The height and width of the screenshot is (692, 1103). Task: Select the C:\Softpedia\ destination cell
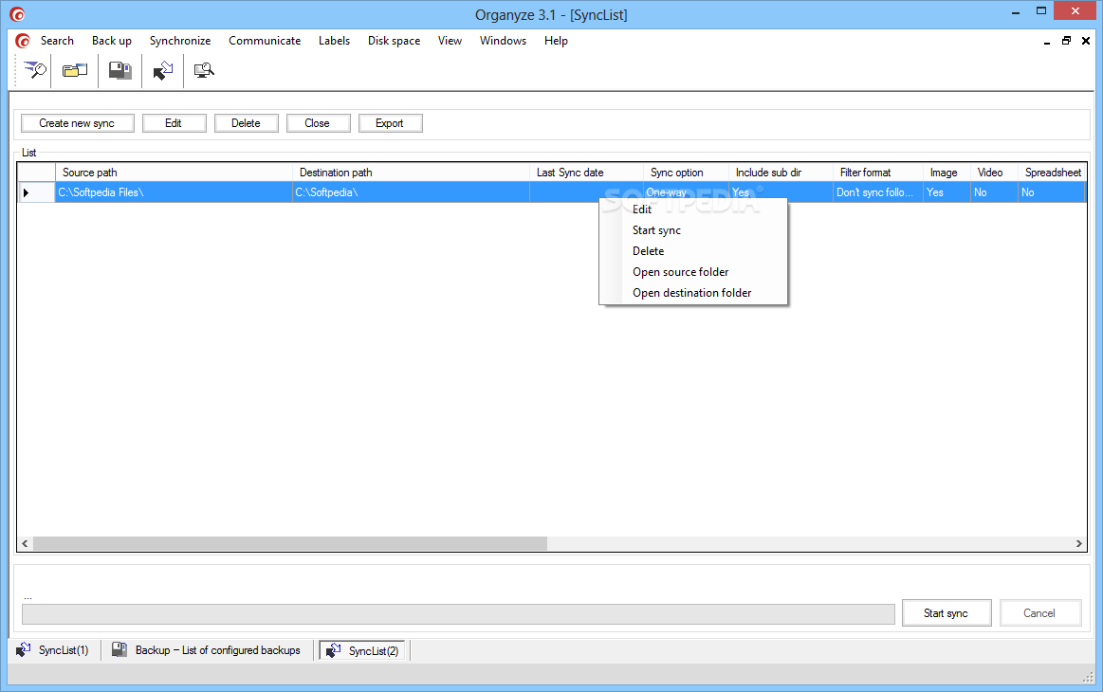pyautogui.click(x=411, y=192)
